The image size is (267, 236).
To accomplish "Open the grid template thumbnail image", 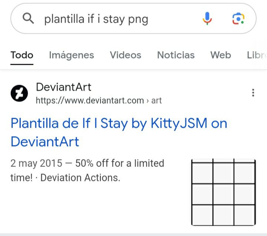I will coord(223,192).
